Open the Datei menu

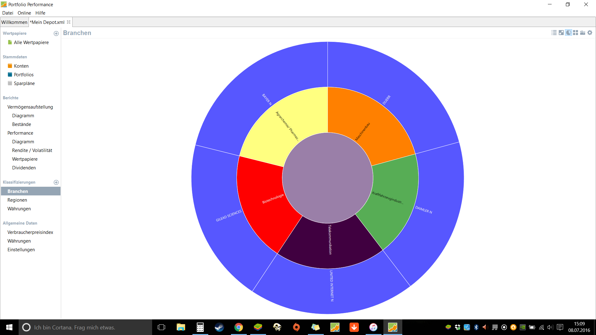[8, 13]
